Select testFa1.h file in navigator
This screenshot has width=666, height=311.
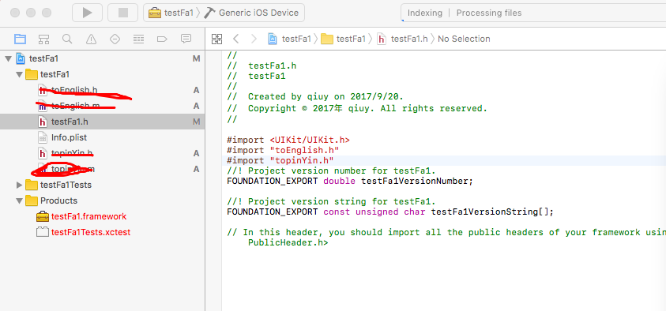tap(102, 122)
